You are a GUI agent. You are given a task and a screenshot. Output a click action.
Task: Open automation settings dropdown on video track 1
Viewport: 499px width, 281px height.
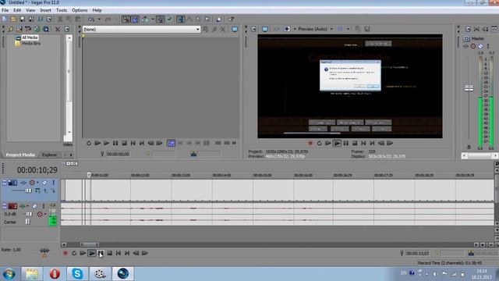click(x=37, y=183)
